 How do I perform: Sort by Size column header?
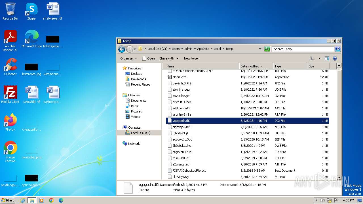318,66
